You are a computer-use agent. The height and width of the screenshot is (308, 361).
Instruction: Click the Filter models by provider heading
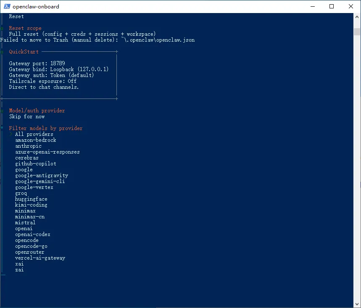point(45,128)
